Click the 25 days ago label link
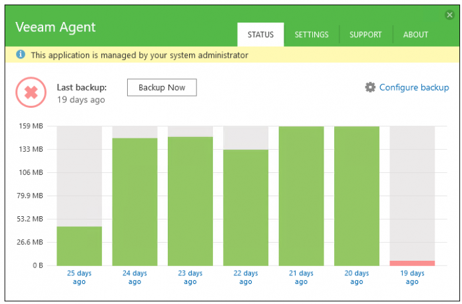 79,277
